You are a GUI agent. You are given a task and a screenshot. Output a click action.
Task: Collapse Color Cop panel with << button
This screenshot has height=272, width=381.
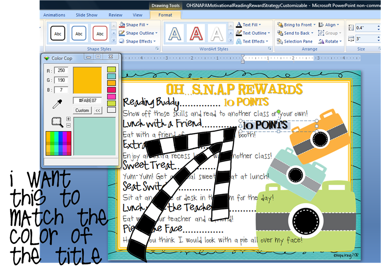pos(98,110)
